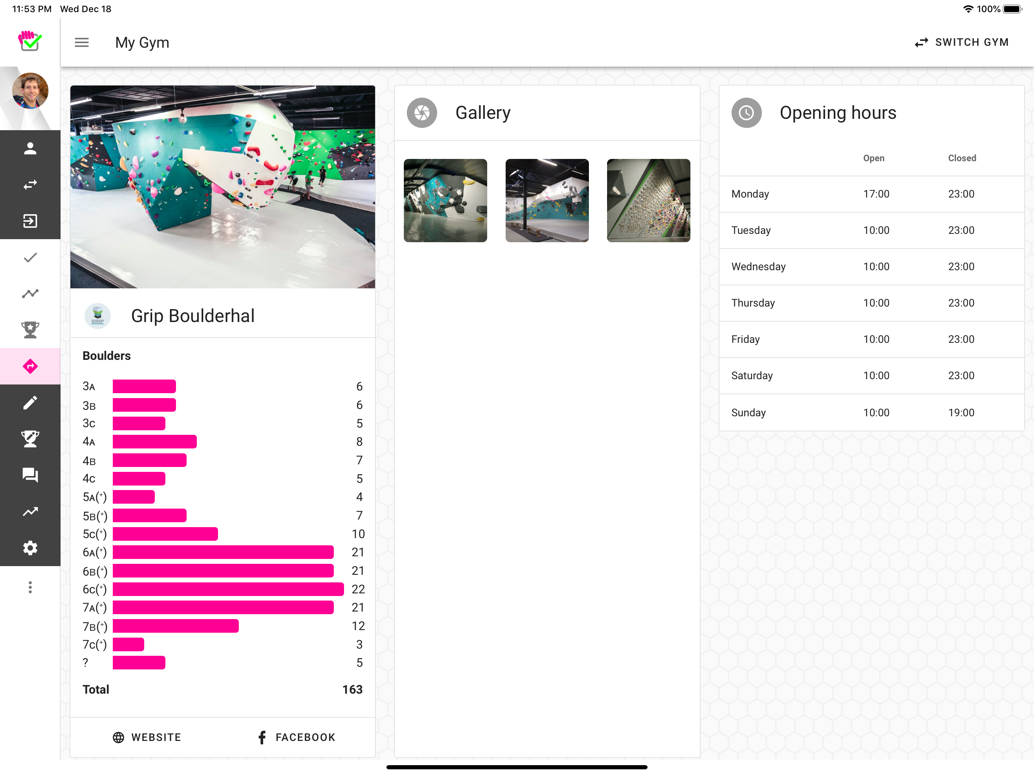
Task: Click the Opening hours clock icon
Action: click(x=746, y=113)
